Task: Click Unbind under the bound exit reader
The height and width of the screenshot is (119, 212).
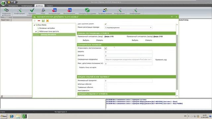Action: coord(149,40)
